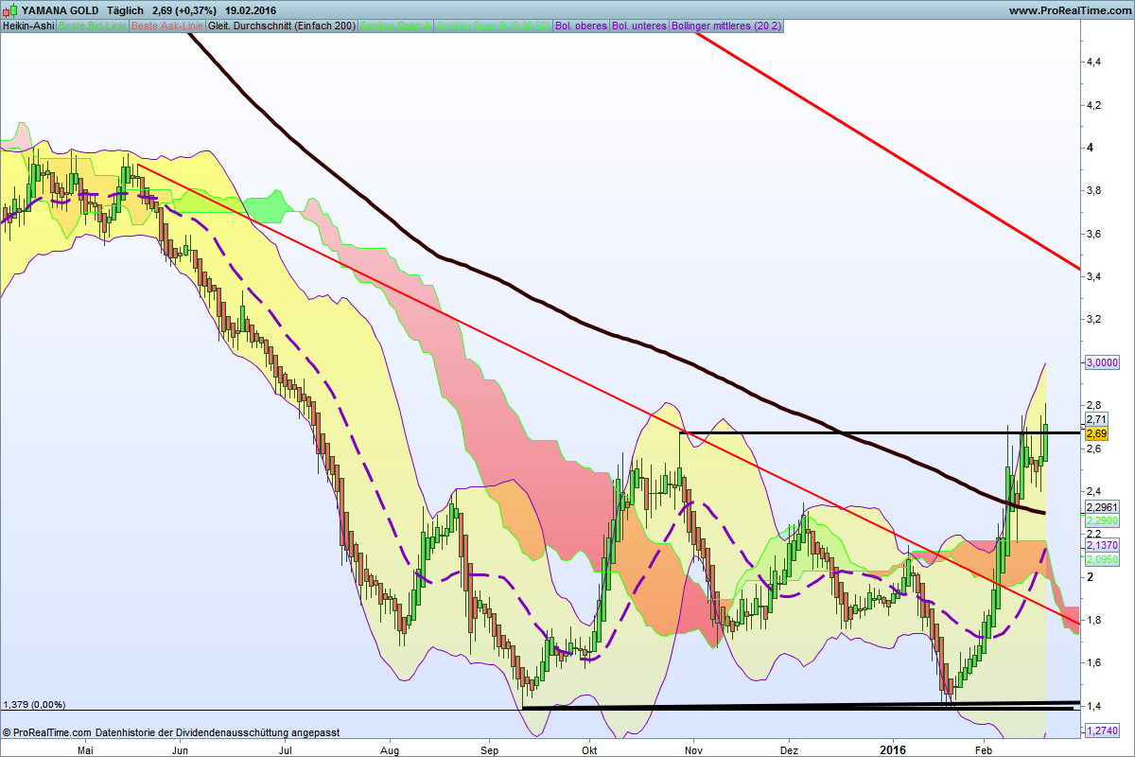This screenshot has height=757, width=1135.
Task: Click the Sep month marker on time axis
Action: pyautogui.click(x=488, y=750)
